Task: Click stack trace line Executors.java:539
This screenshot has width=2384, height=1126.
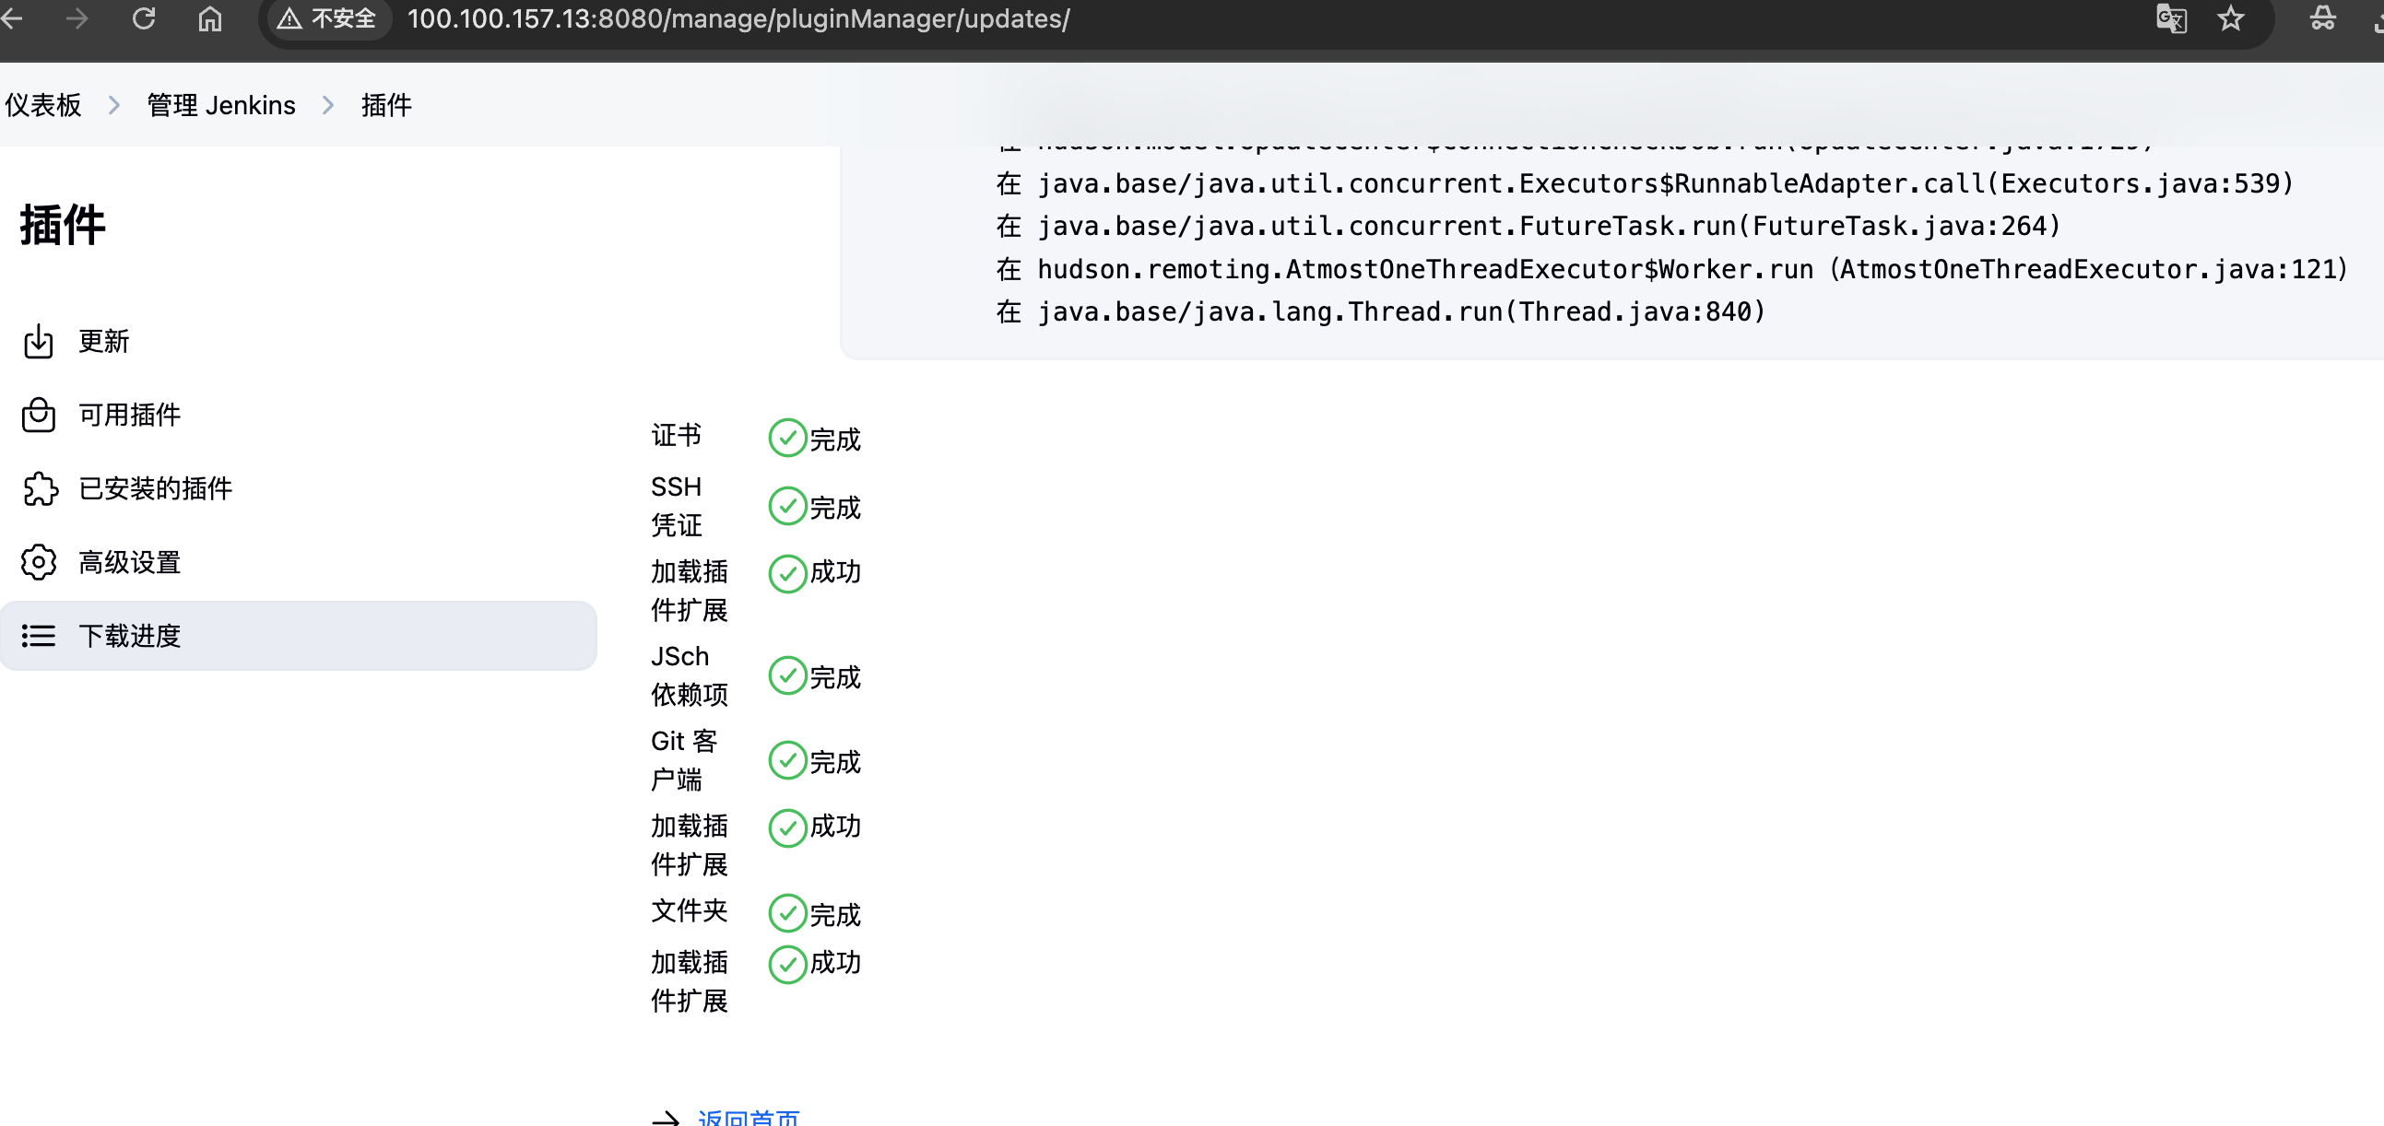Action: pos(1645,183)
